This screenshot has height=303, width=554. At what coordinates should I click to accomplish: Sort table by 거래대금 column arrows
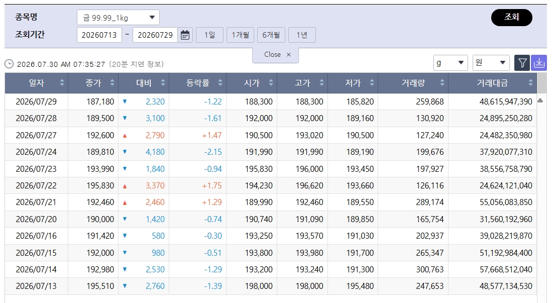coord(530,83)
